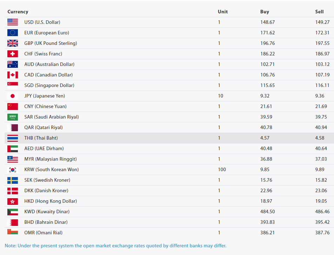This screenshot has height=255, width=334.
Task: Select the Buy column header
Action: coord(265,12)
